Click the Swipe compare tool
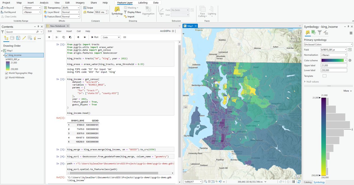The height and width of the screenshot is (185, 354). [88, 8]
